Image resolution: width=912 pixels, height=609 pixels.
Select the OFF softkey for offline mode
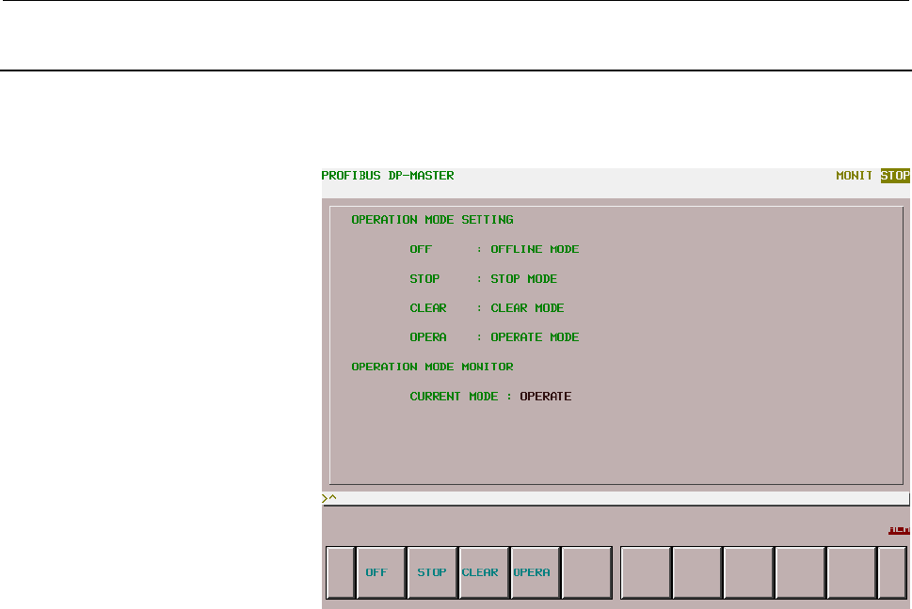[381, 572]
